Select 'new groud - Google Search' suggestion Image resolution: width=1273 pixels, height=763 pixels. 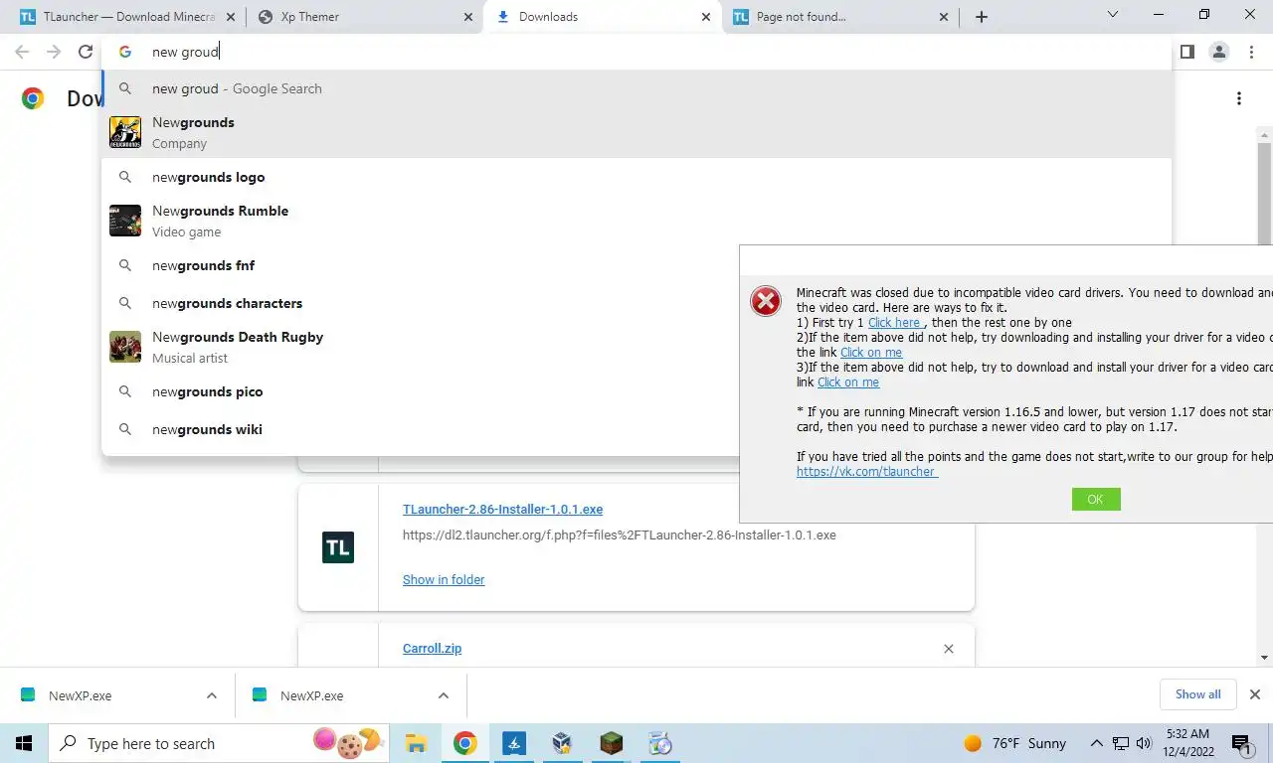pos(636,88)
